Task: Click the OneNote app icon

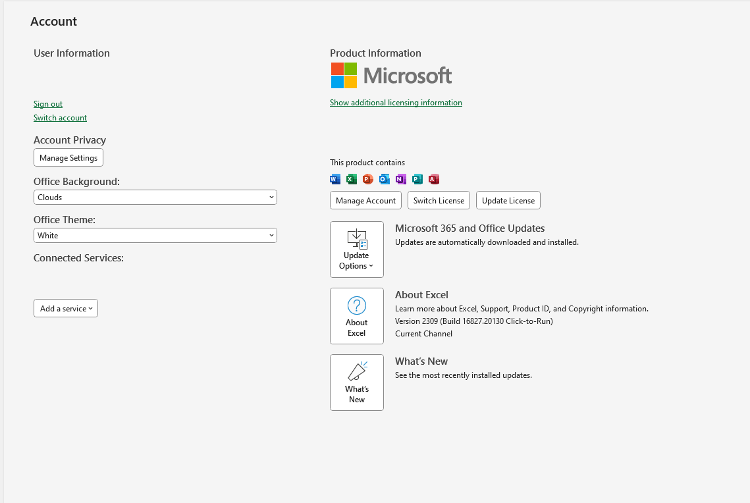Action: pos(401,179)
